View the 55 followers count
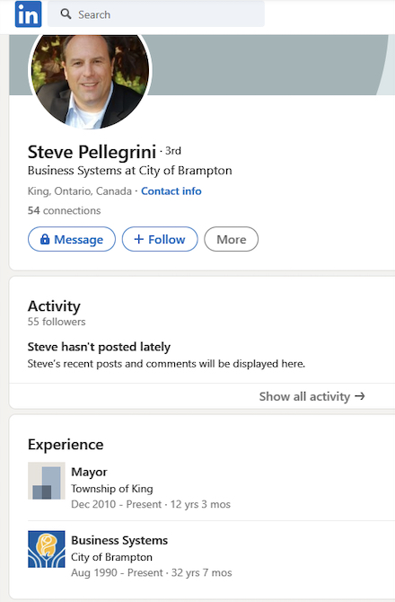This screenshot has height=602, width=395. pyautogui.click(x=57, y=322)
